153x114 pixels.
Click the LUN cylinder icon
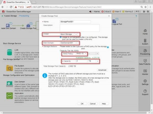pos(9,52)
